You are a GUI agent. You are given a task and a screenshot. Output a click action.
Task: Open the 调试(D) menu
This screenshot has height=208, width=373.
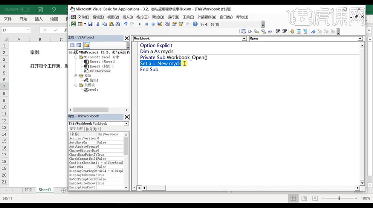158,17
